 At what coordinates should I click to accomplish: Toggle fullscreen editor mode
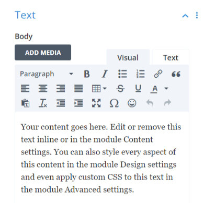(x=96, y=103)
